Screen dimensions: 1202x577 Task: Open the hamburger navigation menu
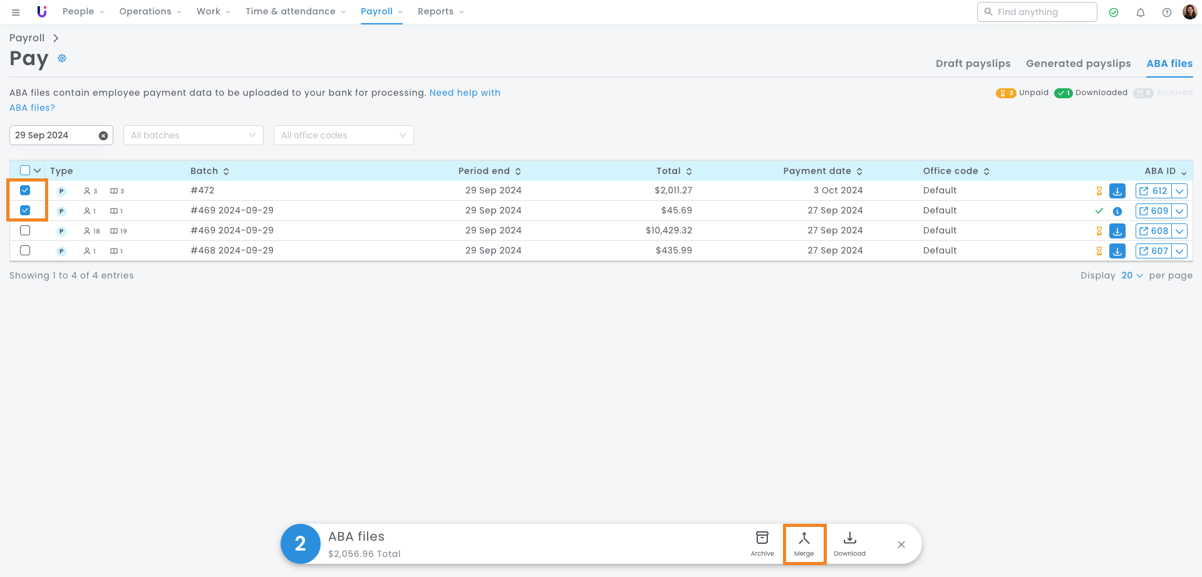pos(16,12)
